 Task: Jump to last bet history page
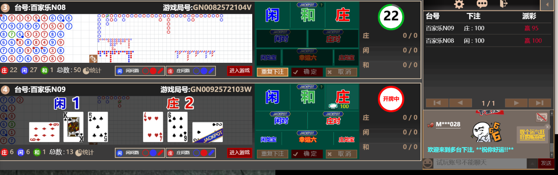point(539,103)
